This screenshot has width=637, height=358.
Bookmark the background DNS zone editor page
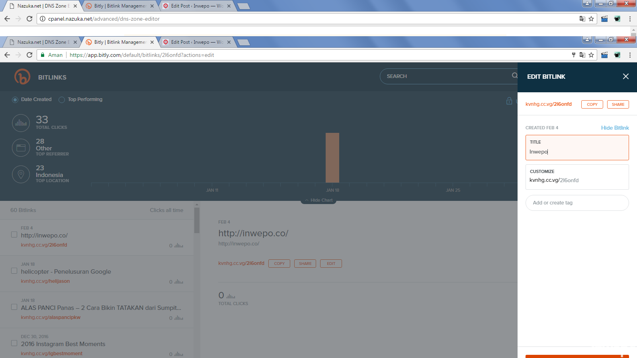click(591, 19)
